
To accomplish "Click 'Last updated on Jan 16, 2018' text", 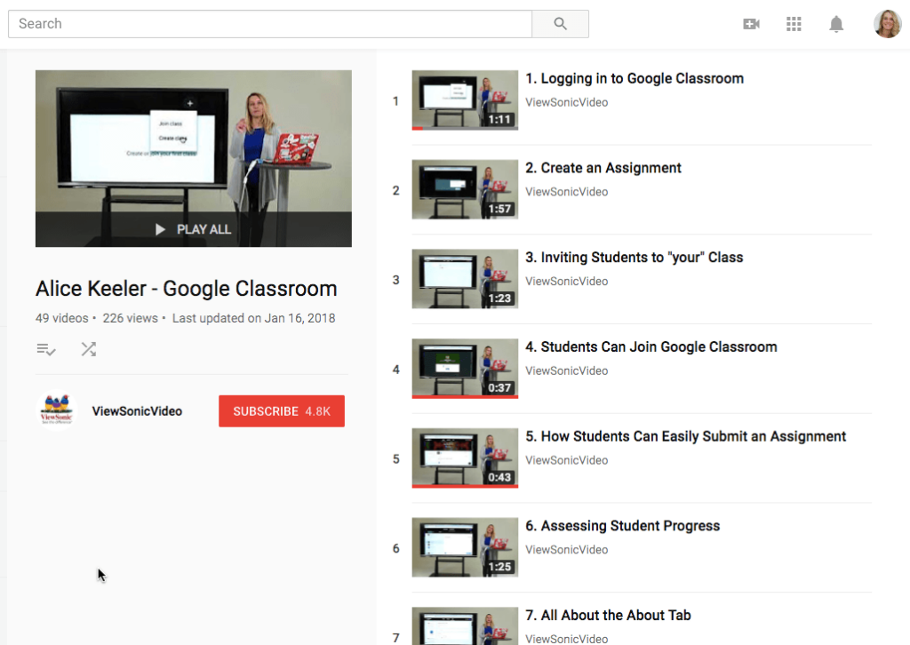I will 253,318.
